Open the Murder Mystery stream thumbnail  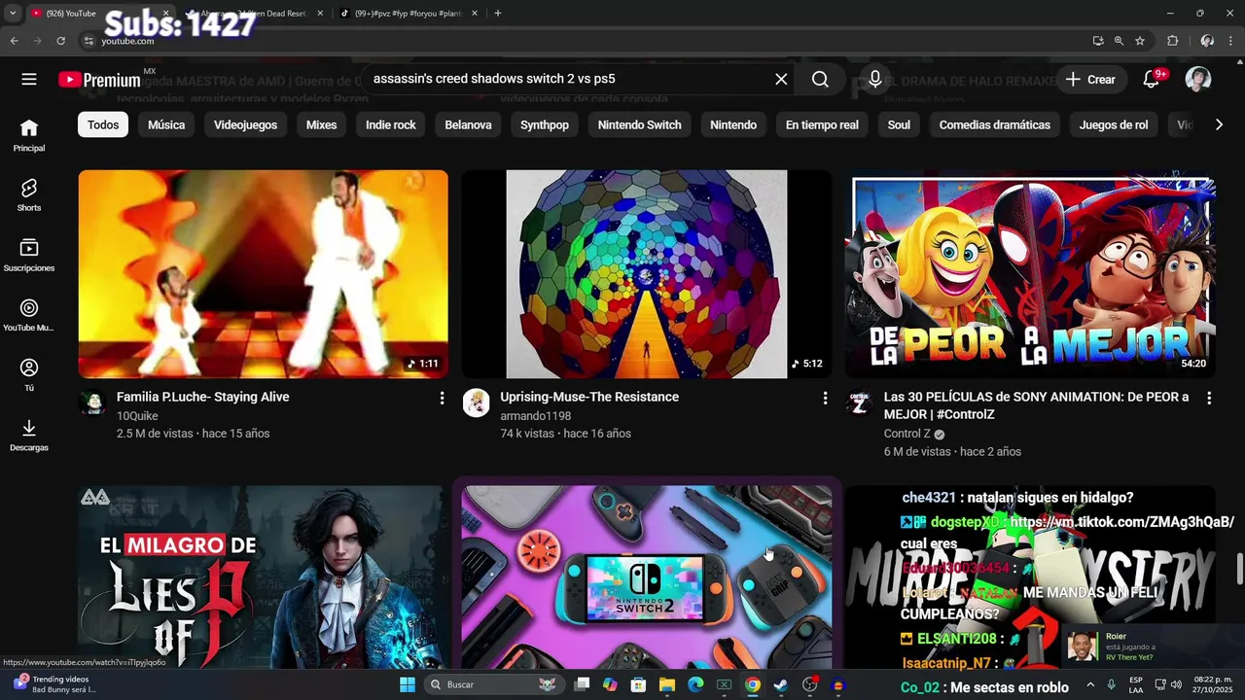pyautogui.click(x=1030, y=577)
